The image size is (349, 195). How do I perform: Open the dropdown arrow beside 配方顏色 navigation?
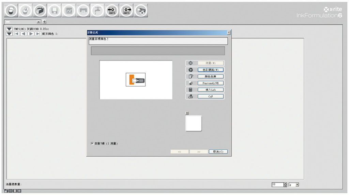(9, 34)
